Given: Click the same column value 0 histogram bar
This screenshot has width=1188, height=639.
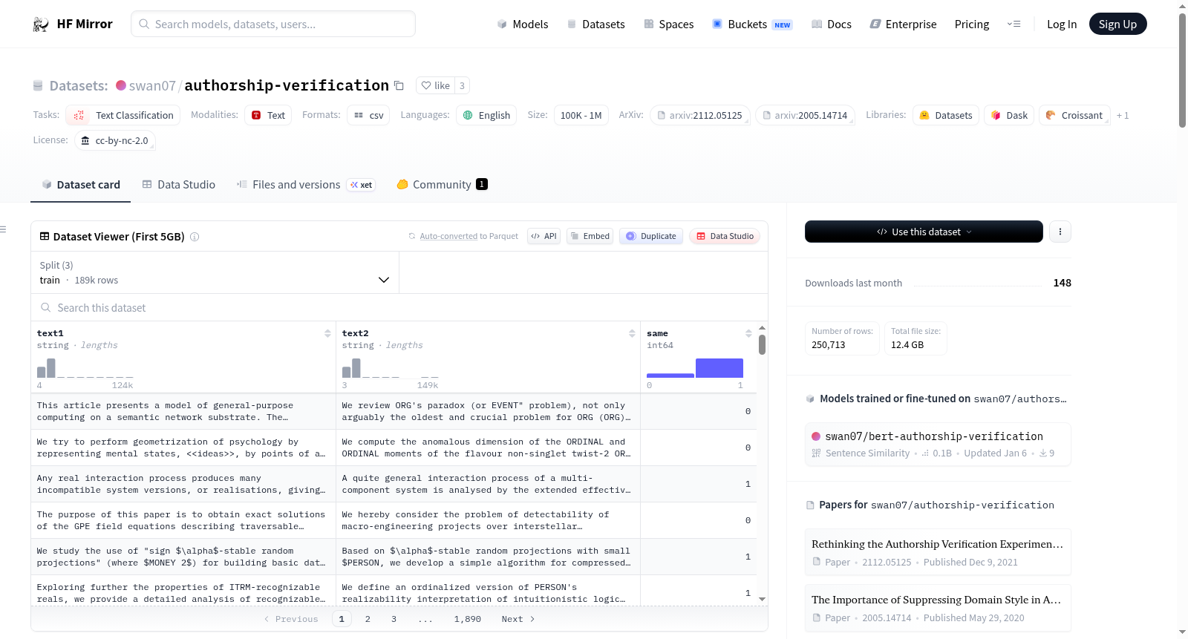Looking at the screenshot, I should pyautogui.click(x=670, y=376).
